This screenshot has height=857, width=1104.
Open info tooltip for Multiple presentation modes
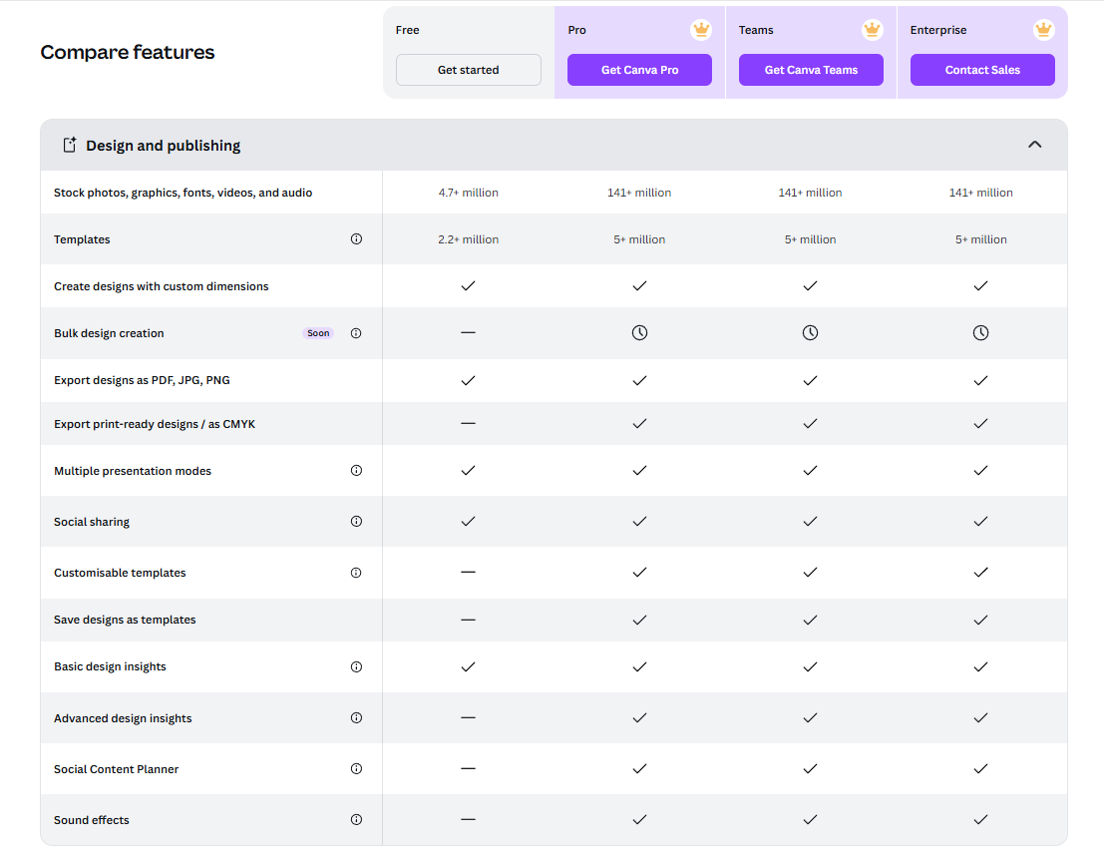coord(356,470)
